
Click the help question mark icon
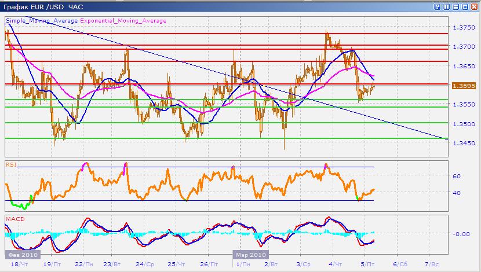tap(437, 6)
